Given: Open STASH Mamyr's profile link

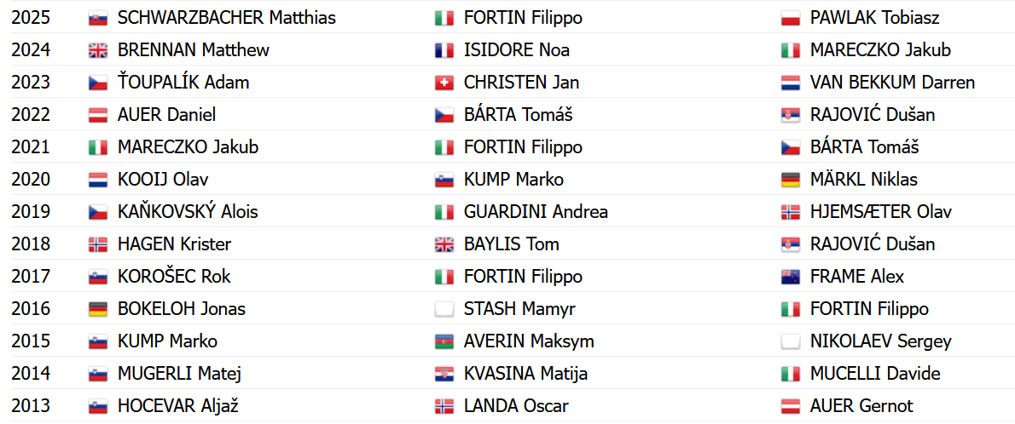Looking at the screenshot, I should 519,309.
